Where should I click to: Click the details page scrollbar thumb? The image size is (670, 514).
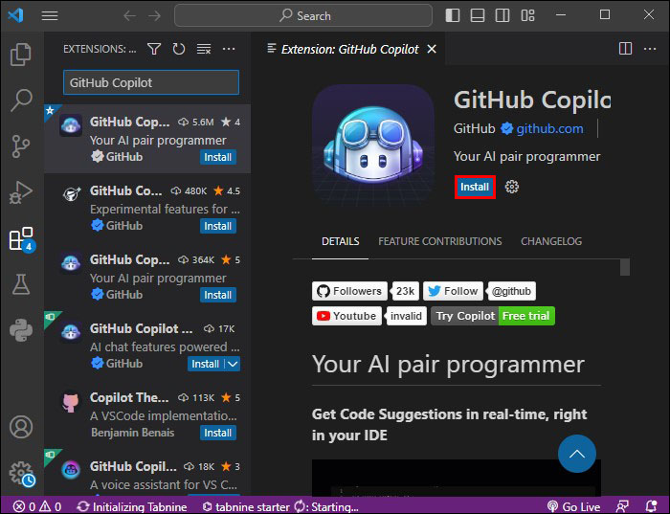click(x=625, y=267)
